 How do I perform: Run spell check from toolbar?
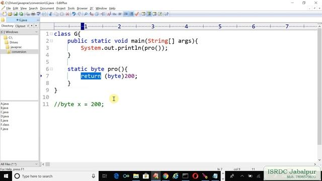pyautogui.click(x=38, y=14)
